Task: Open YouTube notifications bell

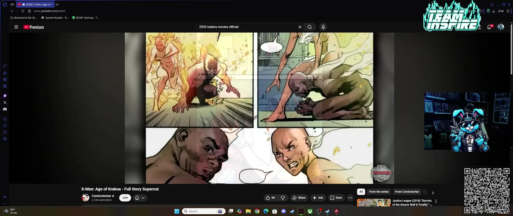Action: tap(490, 27)
